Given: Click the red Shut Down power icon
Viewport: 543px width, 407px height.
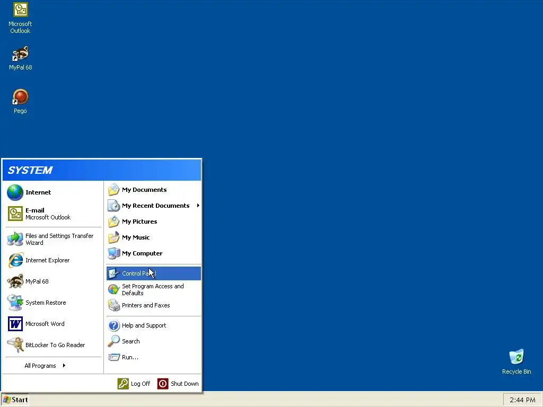Looking at the screenshot, I should (163, 384).
